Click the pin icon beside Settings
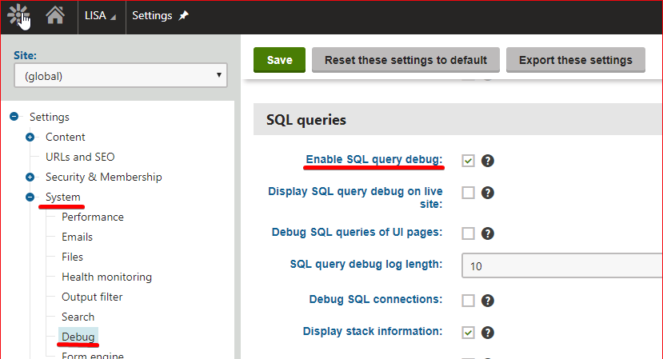This screenshot has height=359, width=663. pyautogui.click(x=183, y=16)
